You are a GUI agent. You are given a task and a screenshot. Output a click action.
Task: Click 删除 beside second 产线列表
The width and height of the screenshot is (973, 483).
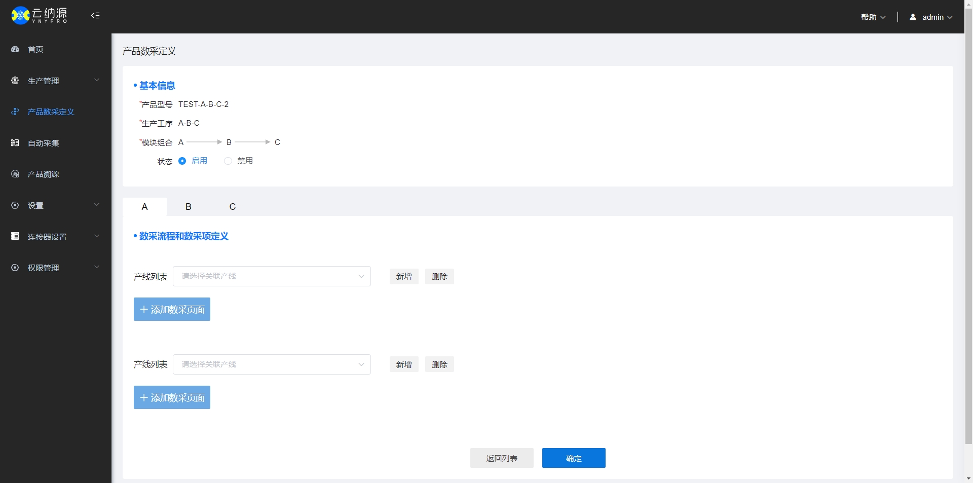point(439,364)
